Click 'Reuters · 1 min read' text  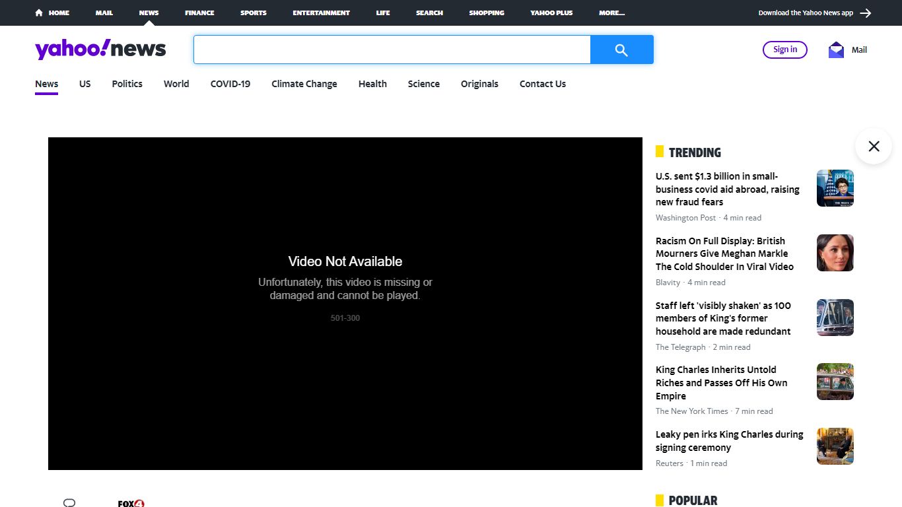[x=691, y=463]
